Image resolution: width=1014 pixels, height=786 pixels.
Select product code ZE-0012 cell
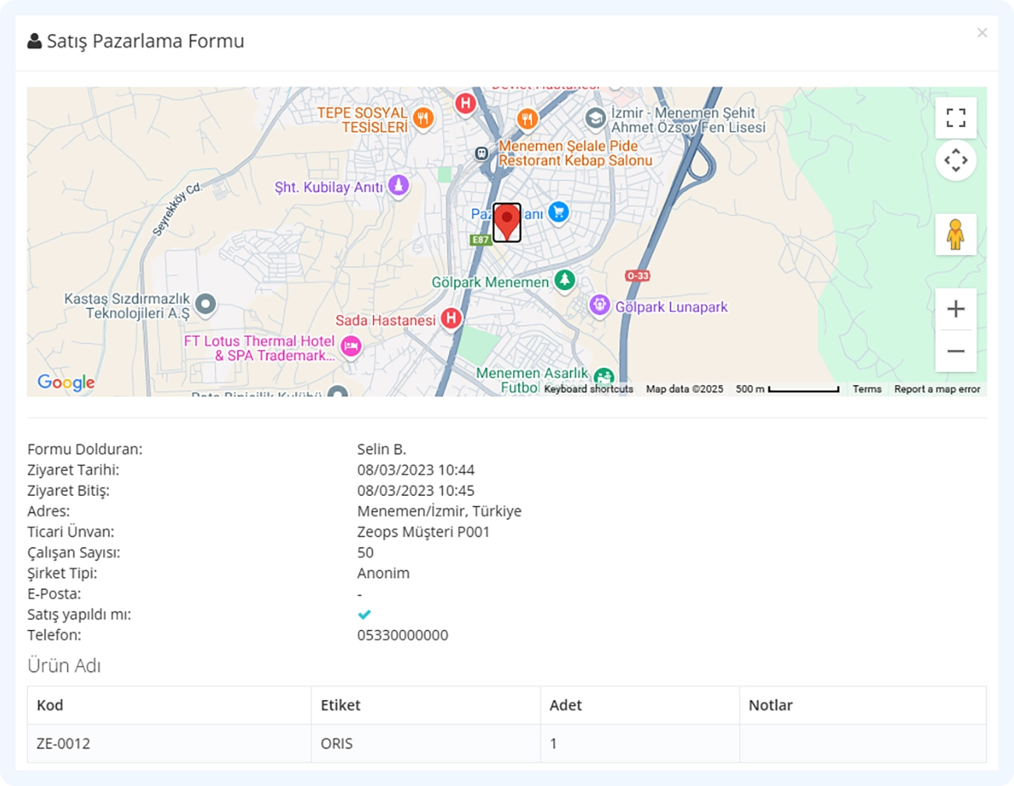(x=169, y=743)
